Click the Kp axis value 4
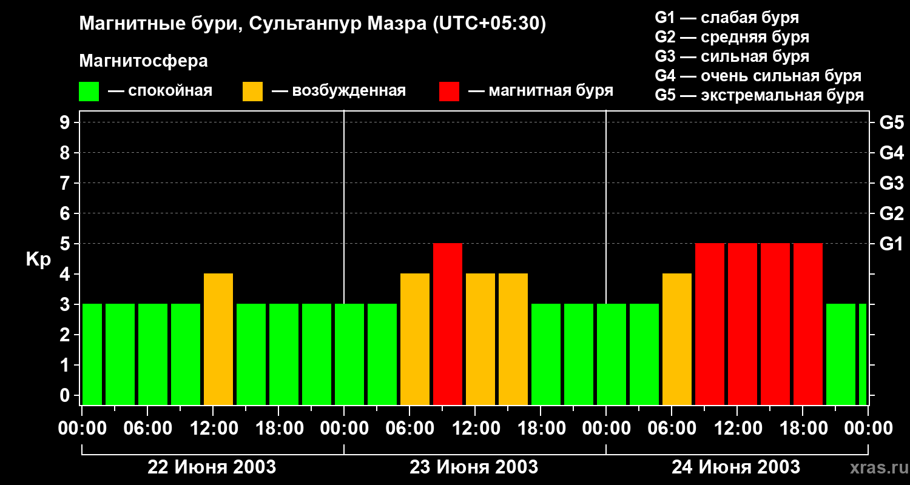 click(x=66, y=274)
